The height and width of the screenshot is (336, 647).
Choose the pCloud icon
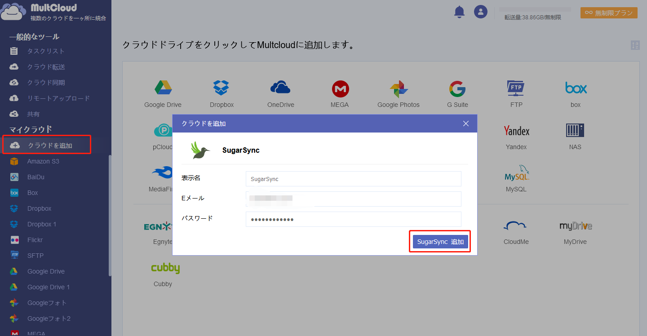click(163, 131)
